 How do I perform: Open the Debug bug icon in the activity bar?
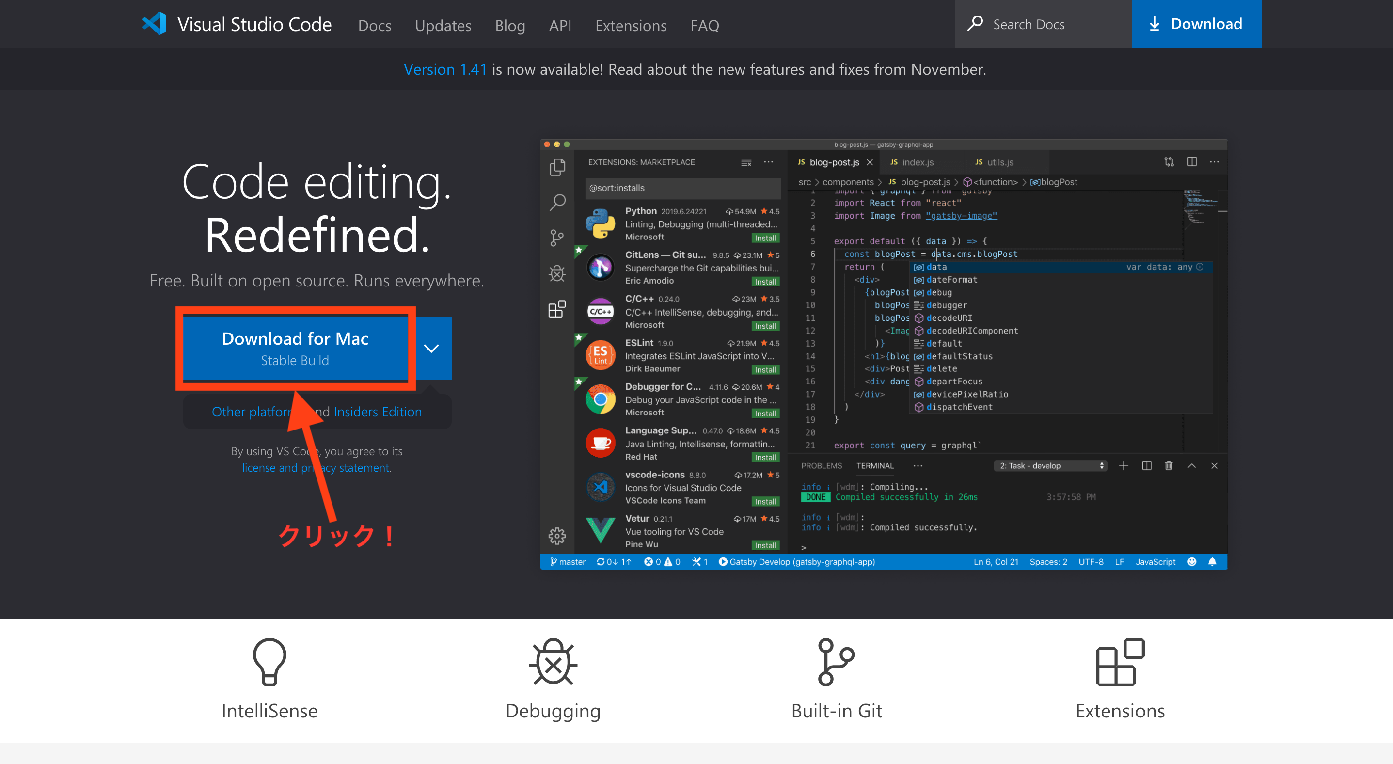[557, 273]
